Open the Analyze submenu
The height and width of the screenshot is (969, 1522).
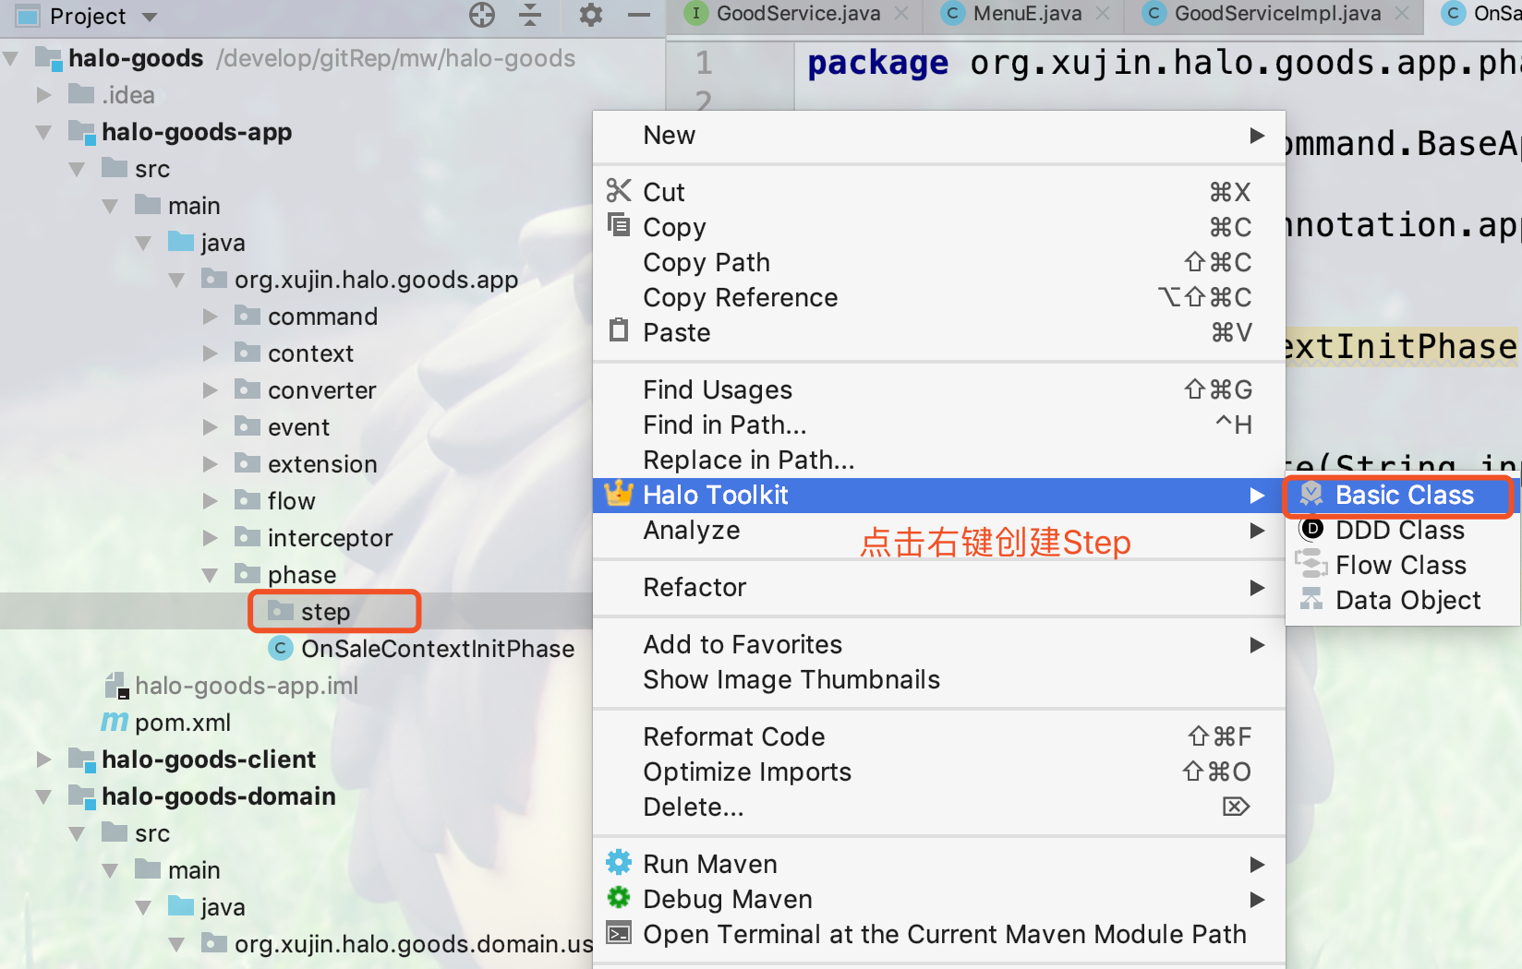point(938,530)
